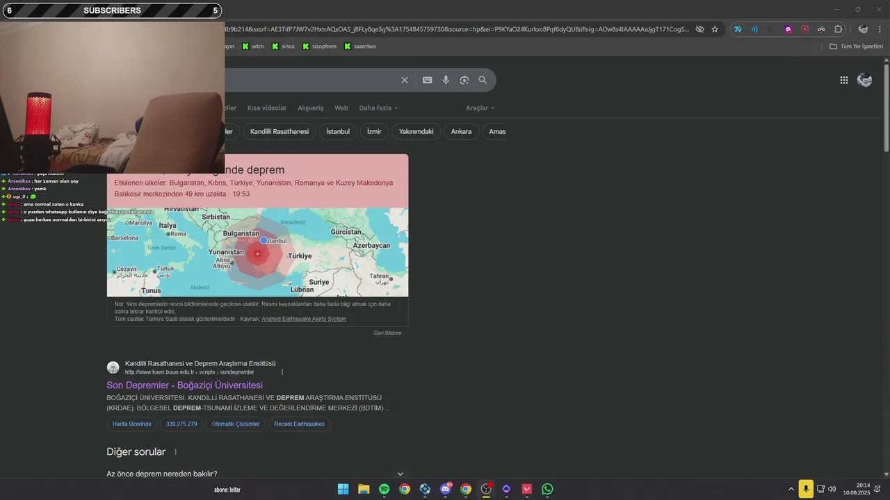Select the Kandilli Rasathanesi filter chip
This screenshot has height=500, width=890.
click(x=280, y=131)
